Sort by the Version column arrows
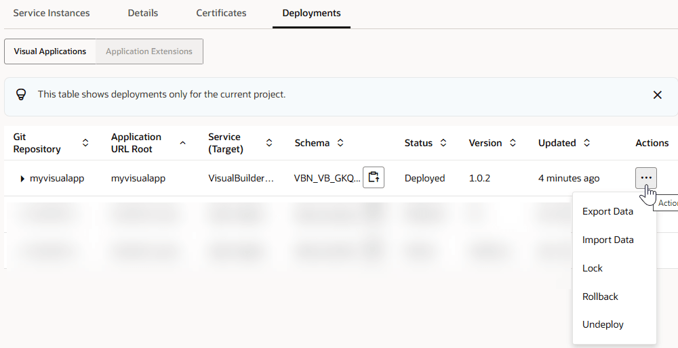 [513, 142]
